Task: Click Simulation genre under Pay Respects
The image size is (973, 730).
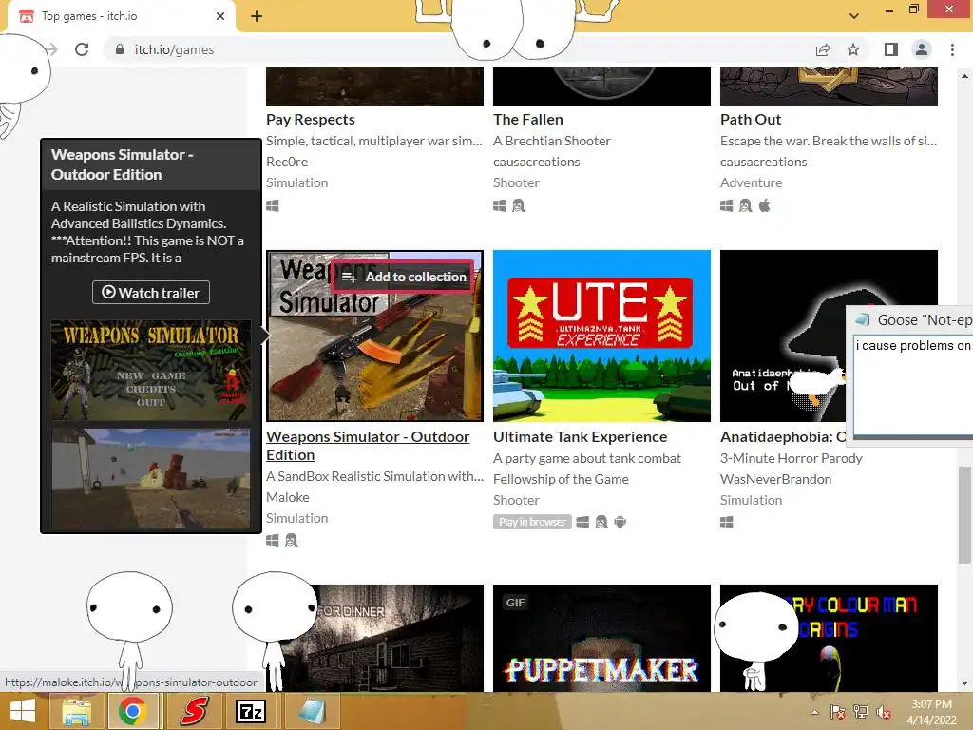Action: click(296, 182)
